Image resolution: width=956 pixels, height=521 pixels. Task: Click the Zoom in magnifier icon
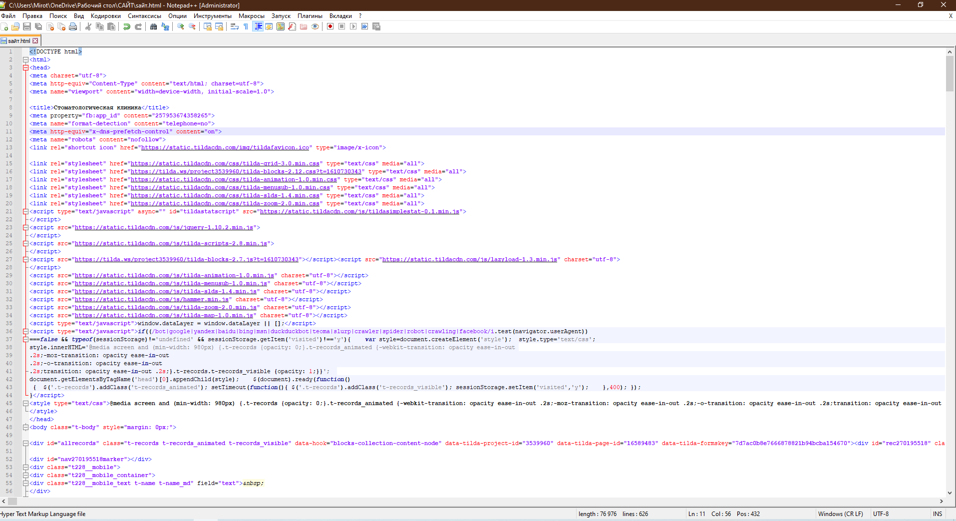pyautogui.click(x=181, y=26)
